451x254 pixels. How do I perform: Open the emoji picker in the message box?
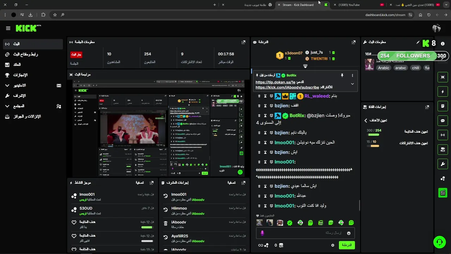click(x=349, y=233)
